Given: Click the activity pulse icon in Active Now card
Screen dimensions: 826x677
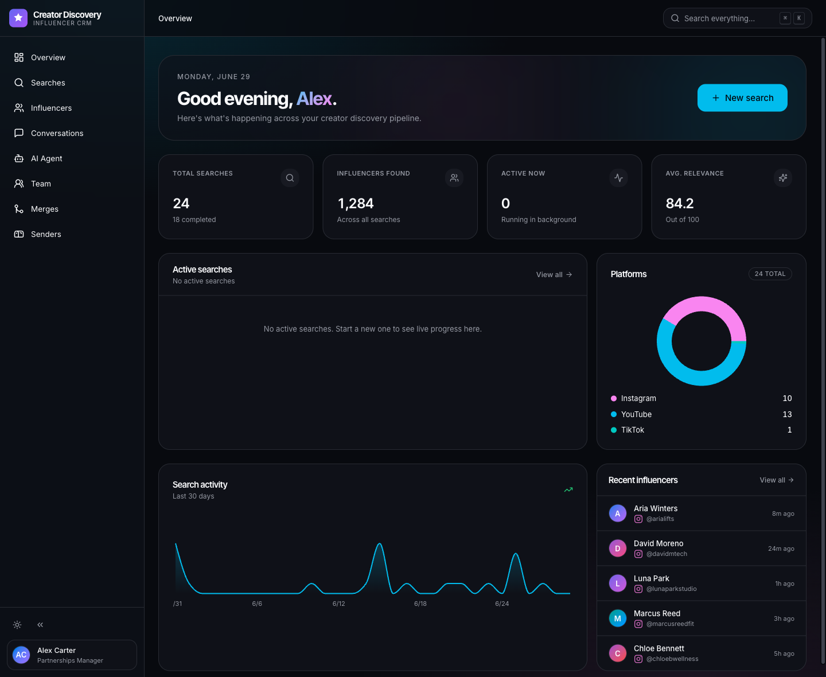Looking at the screenshot, I should point(618,178).
